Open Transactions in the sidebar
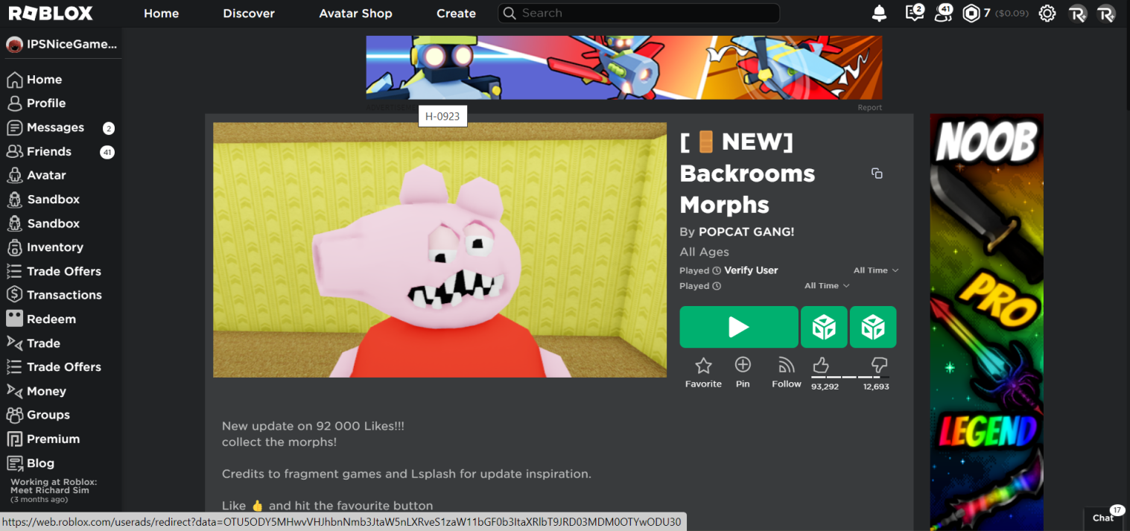The image size is (1130, 531). (64, 295)
